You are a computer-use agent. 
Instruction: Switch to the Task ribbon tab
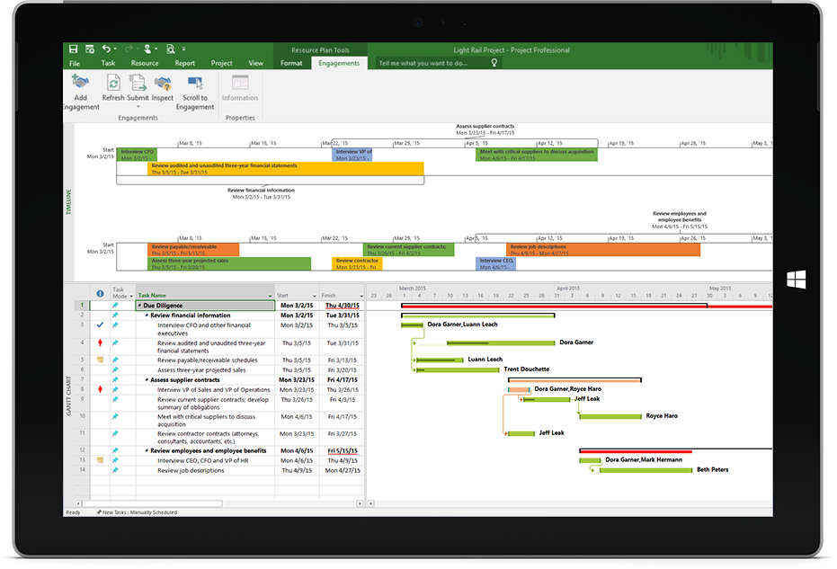108,63
